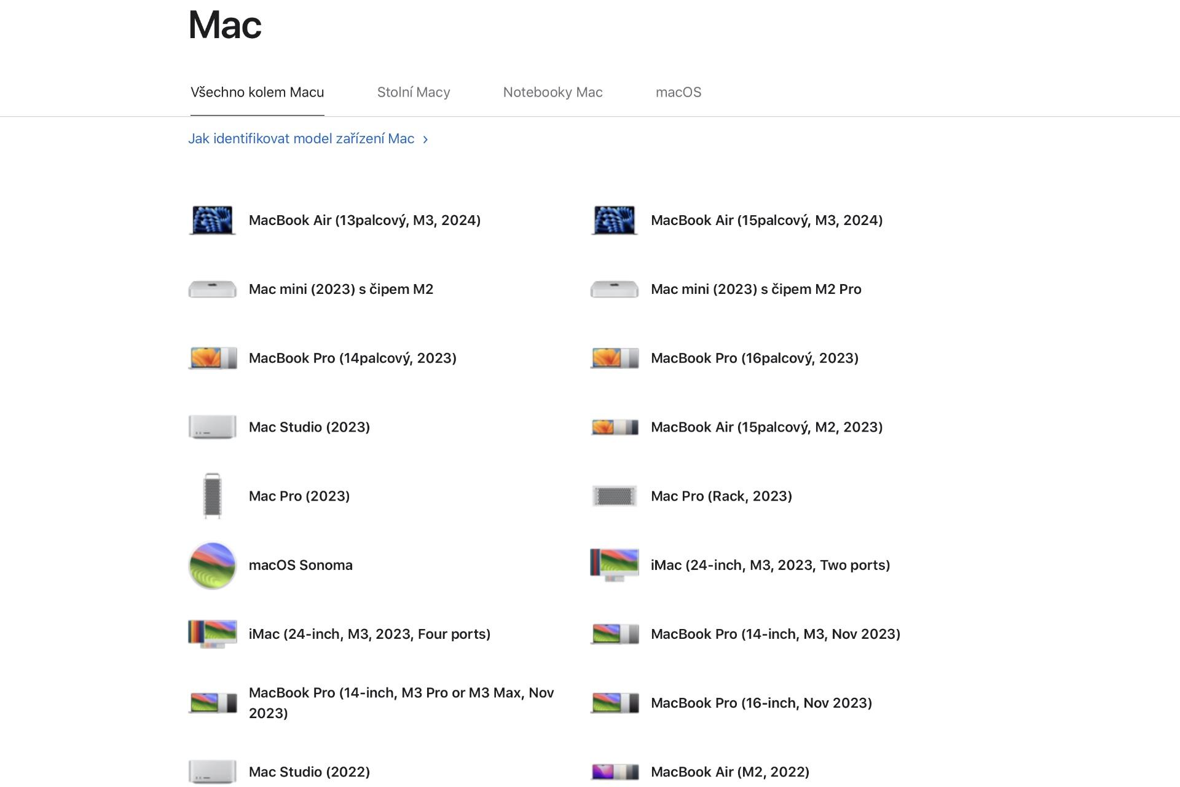Open MacBook Pro (14palcový, 2023) text link
This screenshot has height=787, width=1180.
coord(353,358)
